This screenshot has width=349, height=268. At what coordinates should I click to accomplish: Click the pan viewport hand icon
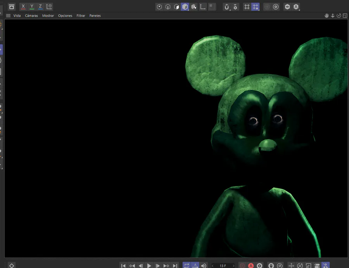[x=327, y=16]
